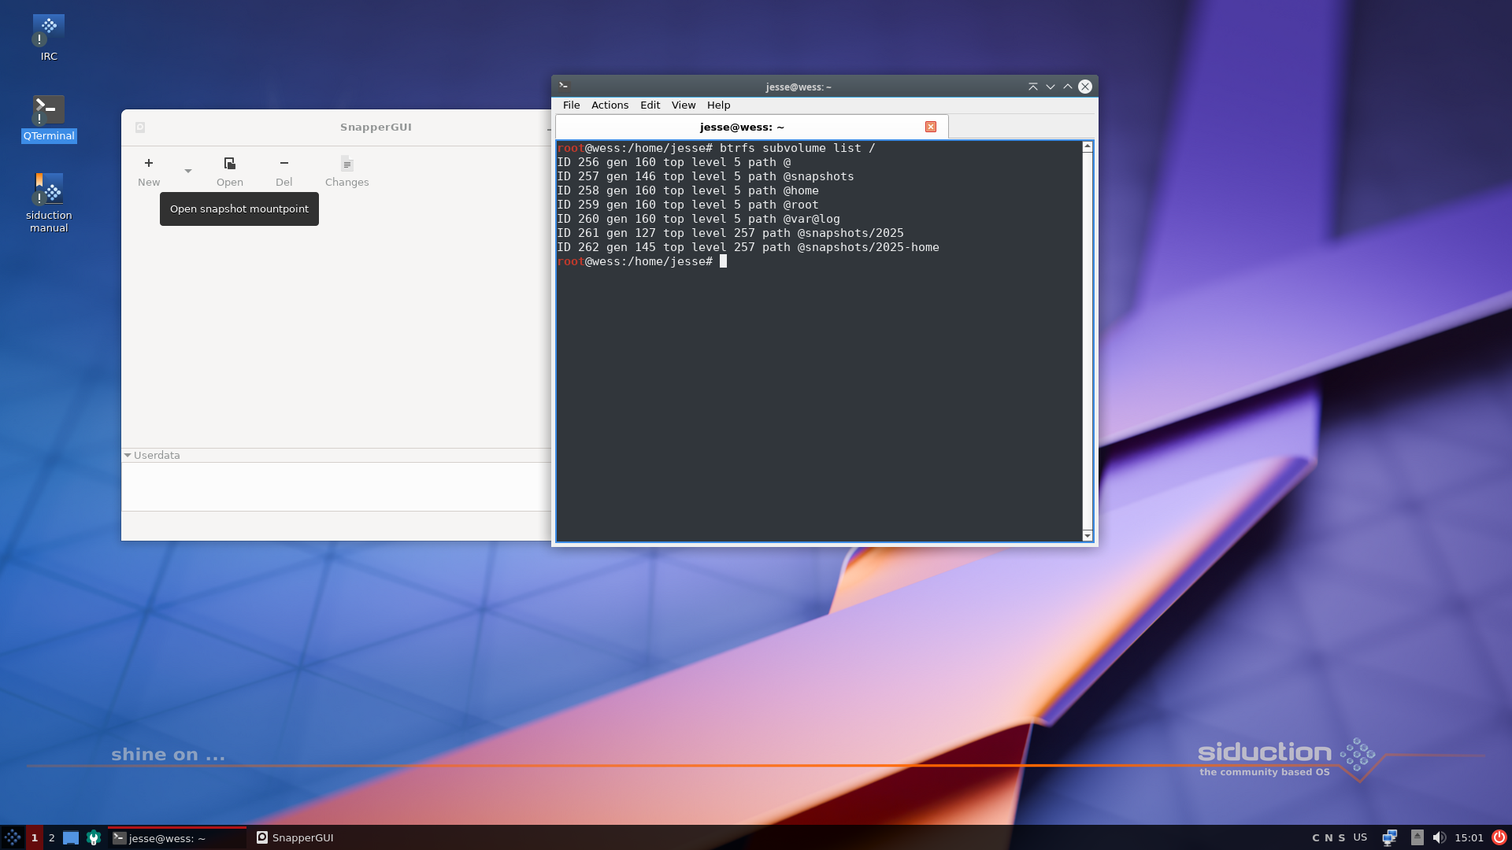Select the jesse@wess: ~ terminal tab

coord(742,127)
